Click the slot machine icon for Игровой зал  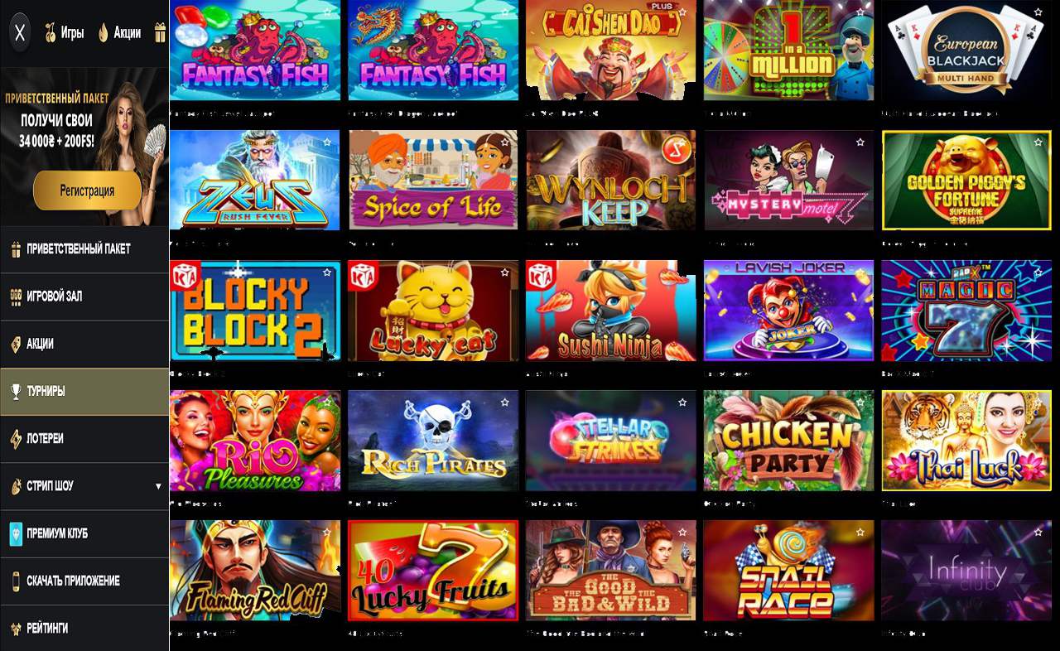pyautogui.click(x=16, y=296)
